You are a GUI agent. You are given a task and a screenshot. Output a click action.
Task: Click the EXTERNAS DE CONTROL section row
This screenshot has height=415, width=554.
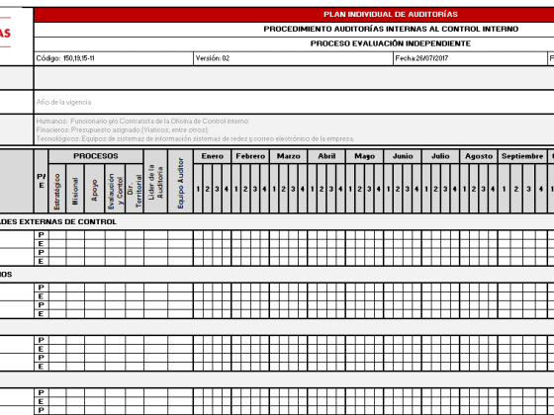[277, 222]
